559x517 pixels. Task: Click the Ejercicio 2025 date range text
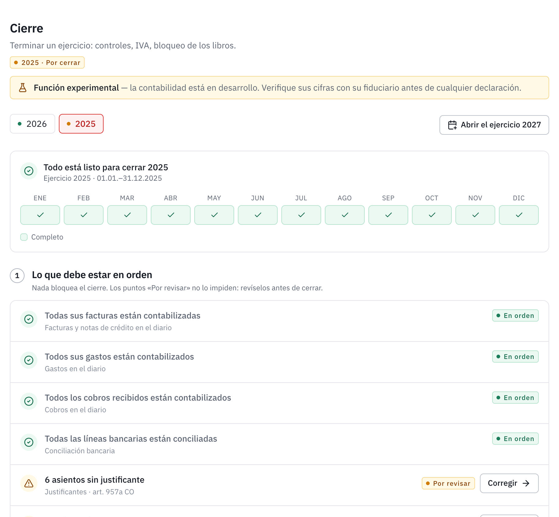(x=103, y=178)
